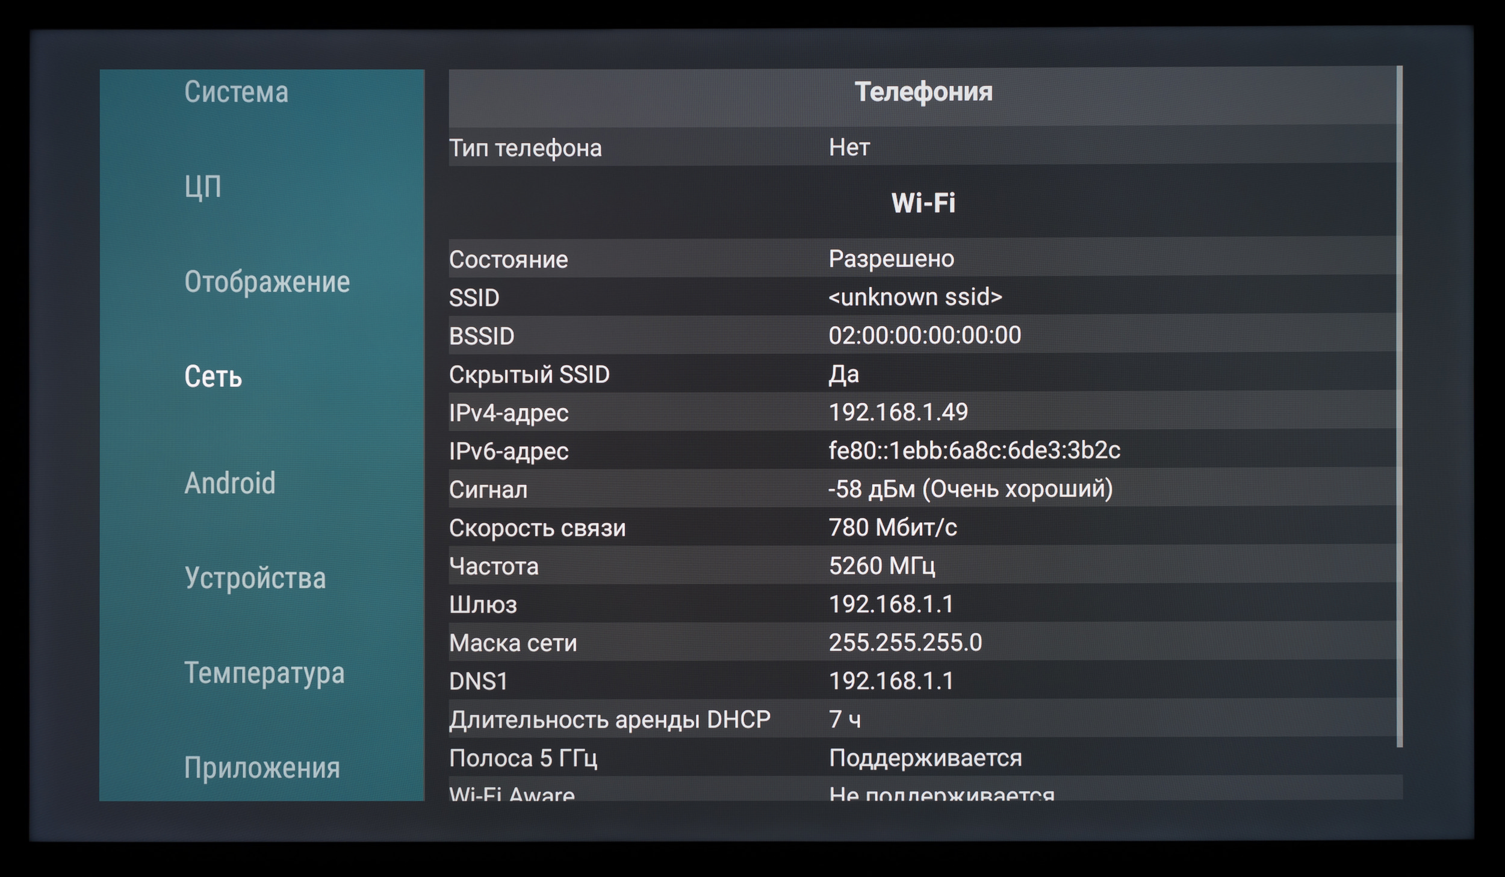Switch to the Устройства section
The height and width of the screenshot is (877, 1505).
click(255, 577)
